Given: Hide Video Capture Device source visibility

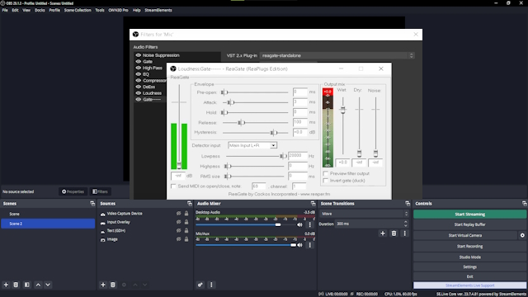Looking at the screenshot, I should coord(178,214).
